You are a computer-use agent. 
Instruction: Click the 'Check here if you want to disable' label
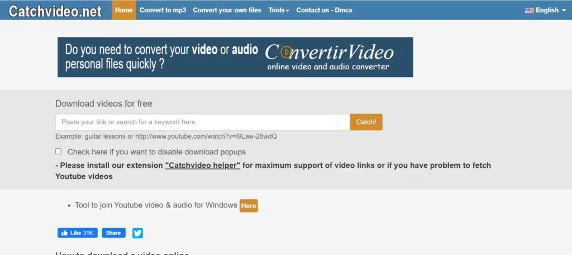pyautogui.click(x=156, y=152)
